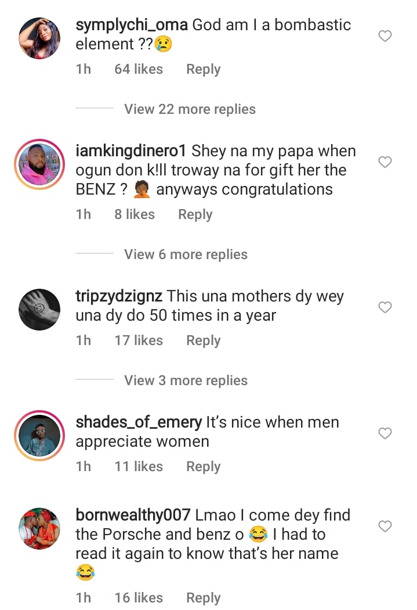
Task: Open bornwealthy007's profile photo
Action: (39, 529)
